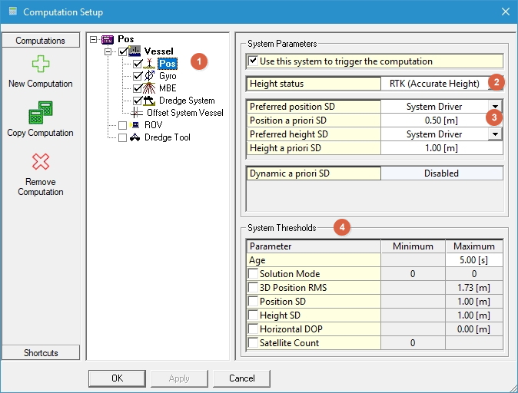The height and width of the screenshot is (393, 518).
Task: Click the Age maximum value field
Action: point(474,260)
